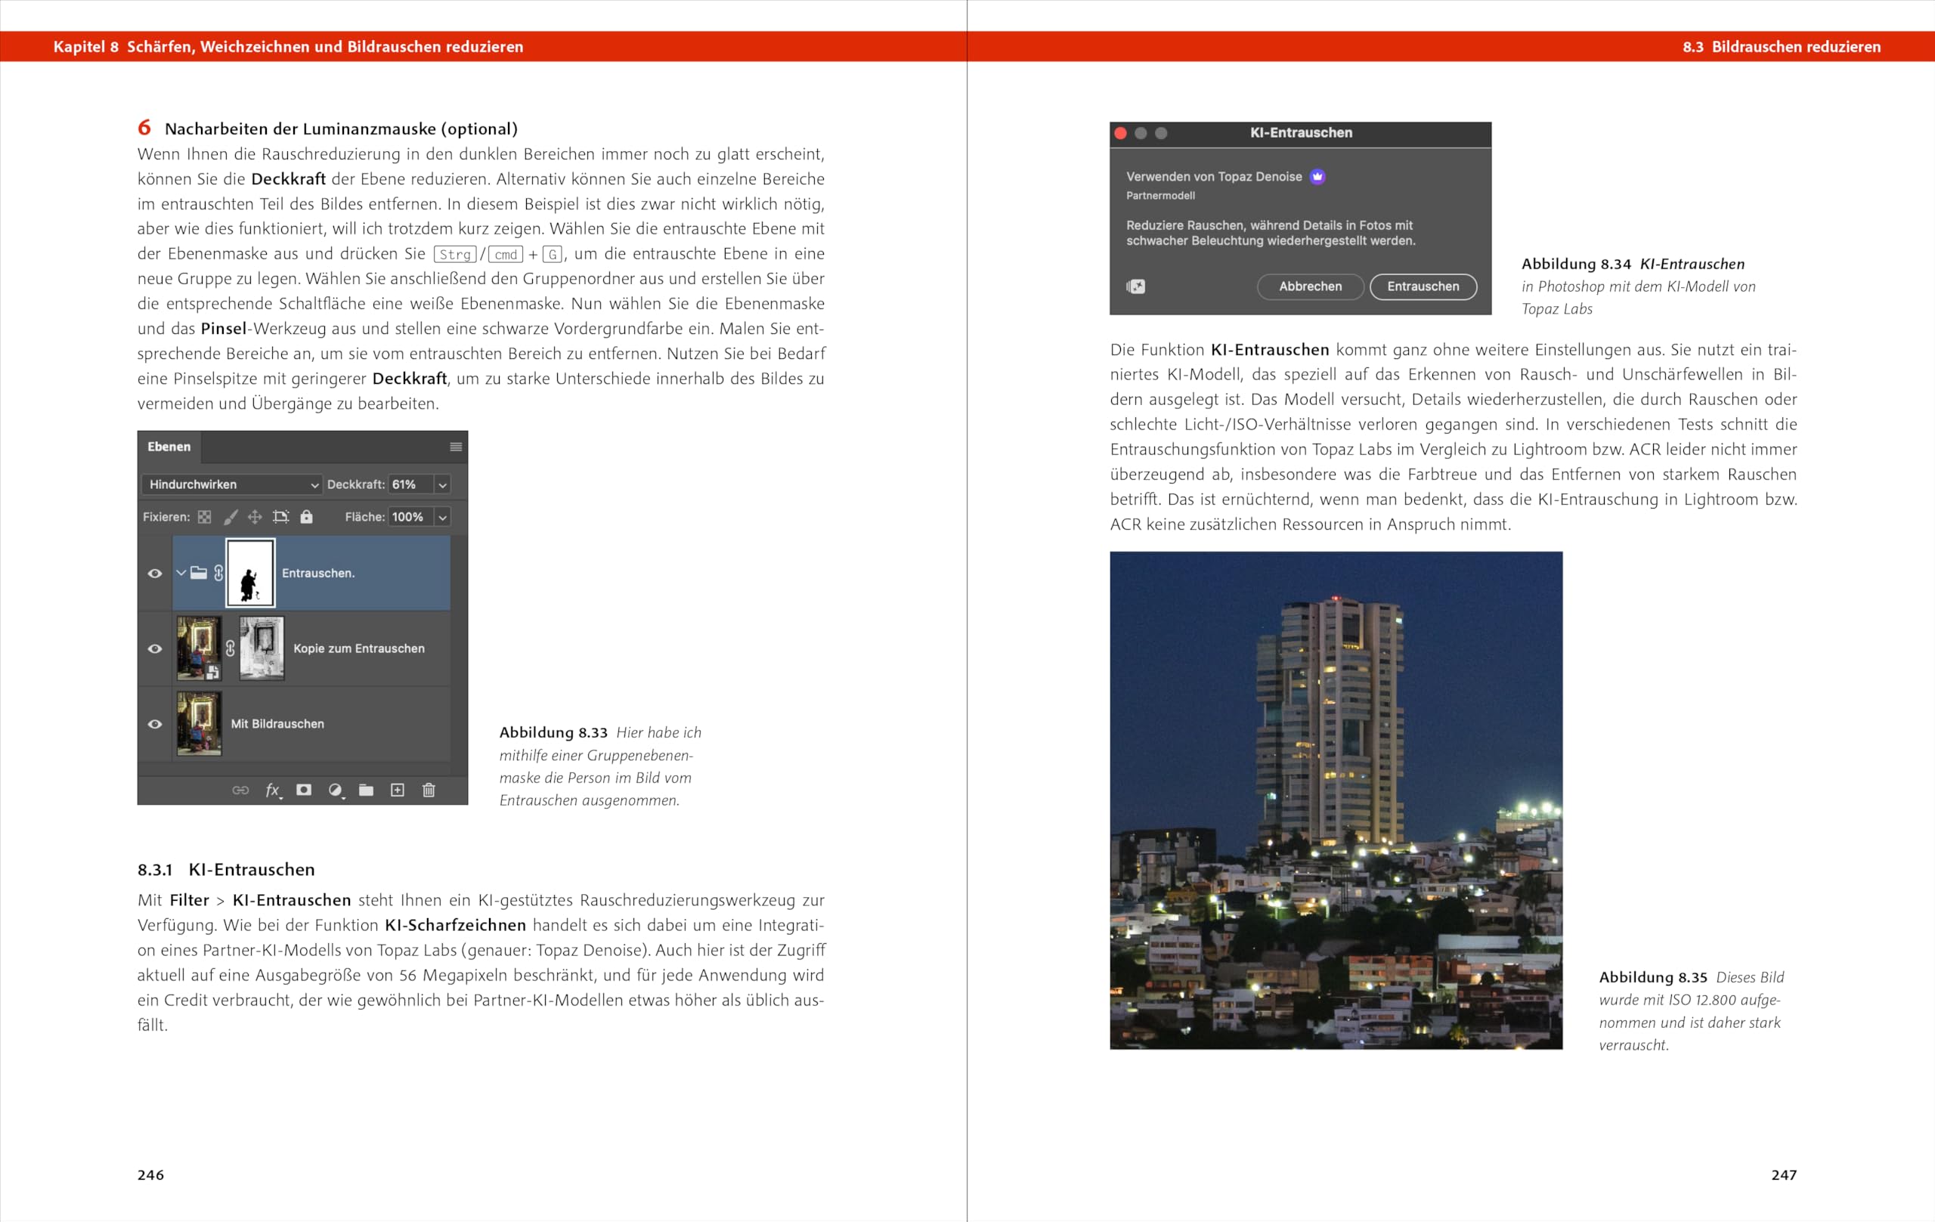Click the Fläche 100% field
Image resolution: width=1935 pixels, height=1222 pixels.
(410, 518)
